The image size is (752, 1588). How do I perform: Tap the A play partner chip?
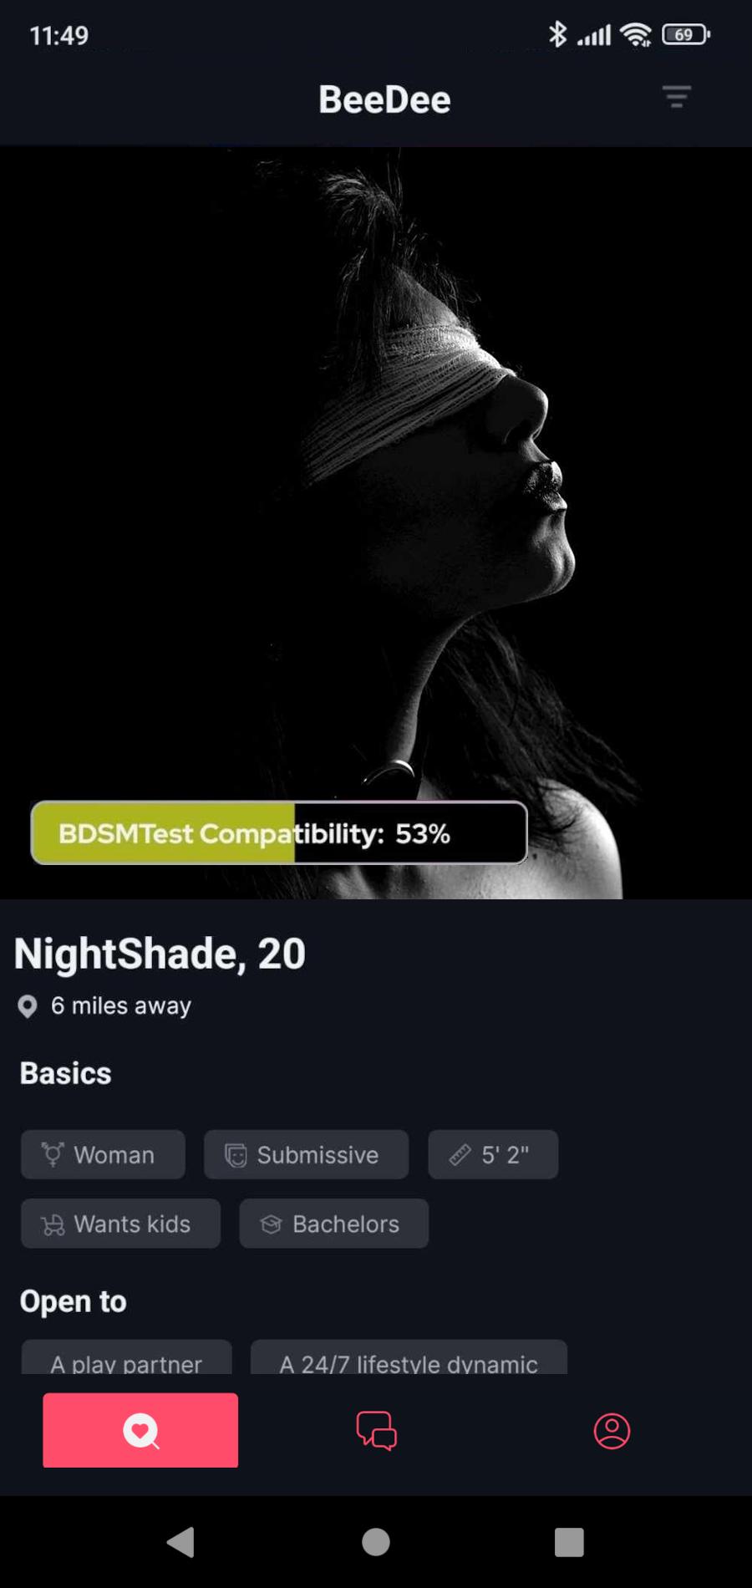(126, 1357)
